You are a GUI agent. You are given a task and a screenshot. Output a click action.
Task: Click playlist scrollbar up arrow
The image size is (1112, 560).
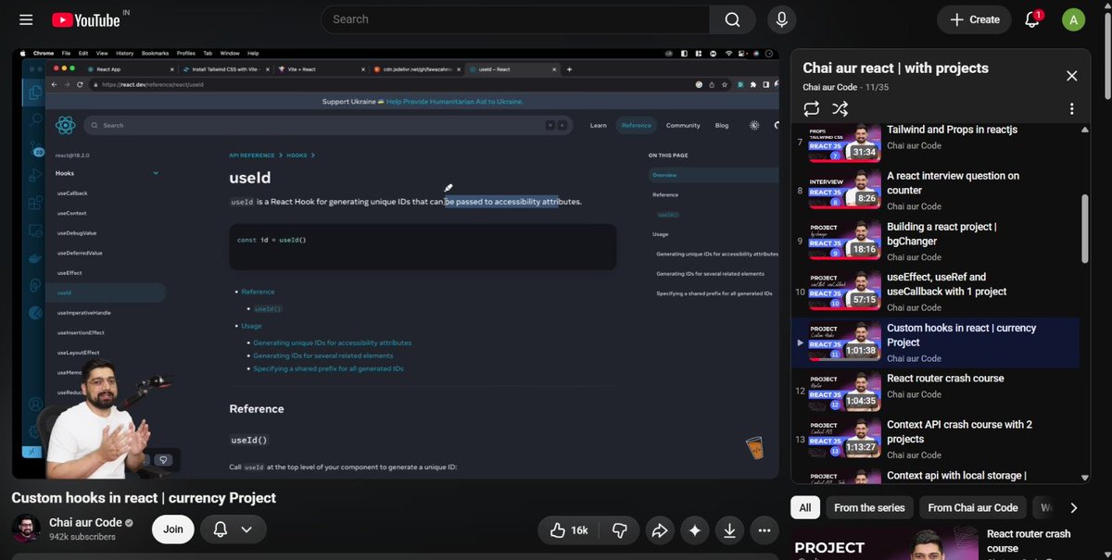1085,130
